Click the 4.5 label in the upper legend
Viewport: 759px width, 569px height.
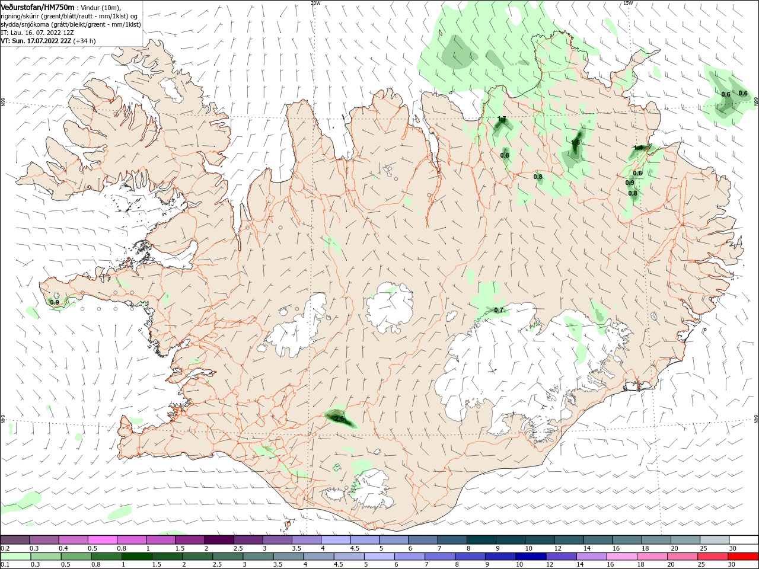point(355,549)
